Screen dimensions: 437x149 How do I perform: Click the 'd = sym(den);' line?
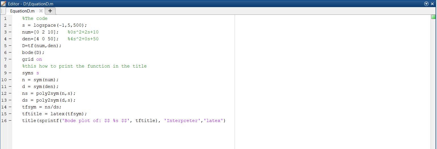41,87
